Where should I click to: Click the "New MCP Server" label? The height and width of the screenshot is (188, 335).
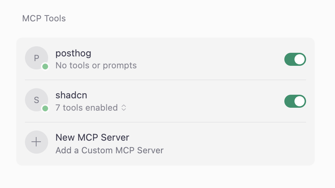pyautogui.click(x=92, y=137)
